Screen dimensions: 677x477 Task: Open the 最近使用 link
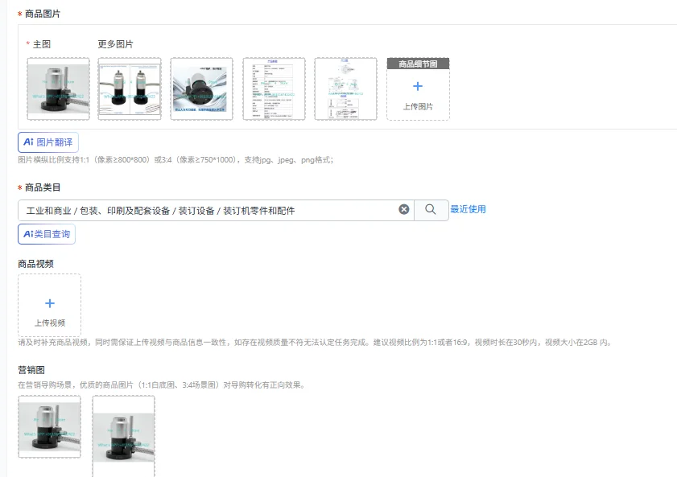(x=468, y=209)
